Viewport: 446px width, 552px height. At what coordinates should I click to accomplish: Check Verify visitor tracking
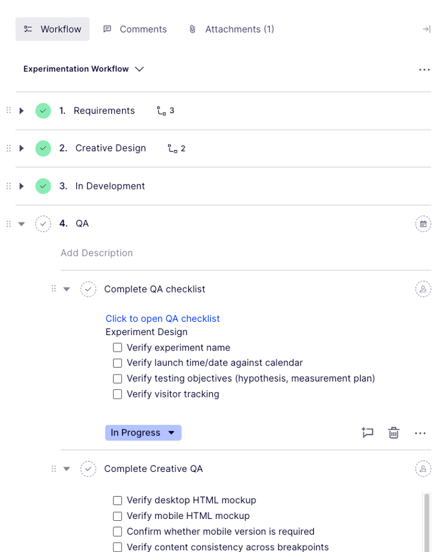[x=118, y=394]
